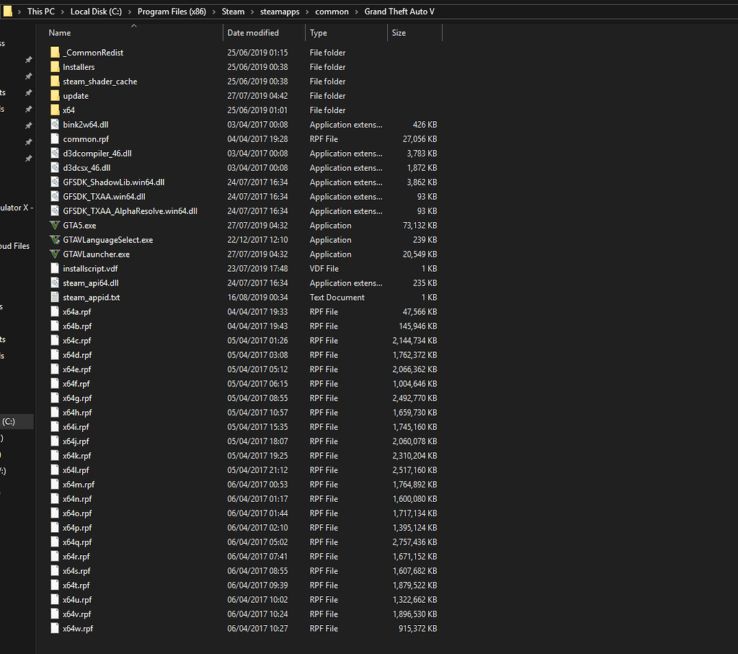The image size is (738, 654).
Task: Click the x64a.rpf file icon
Action: (55, 311)
